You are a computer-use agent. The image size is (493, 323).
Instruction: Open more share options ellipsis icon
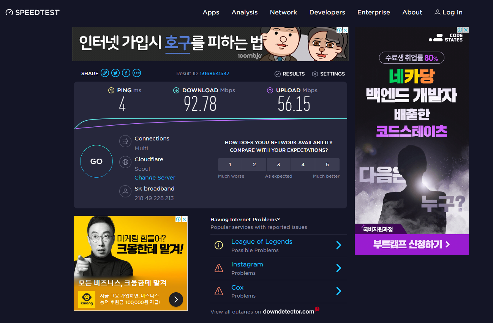(137, 73)
